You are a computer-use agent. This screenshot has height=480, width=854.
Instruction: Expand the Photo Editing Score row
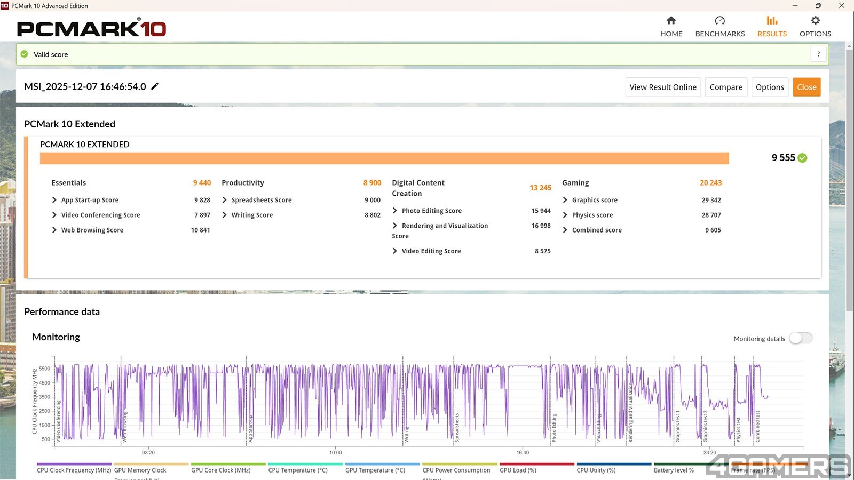pos(395,211)
